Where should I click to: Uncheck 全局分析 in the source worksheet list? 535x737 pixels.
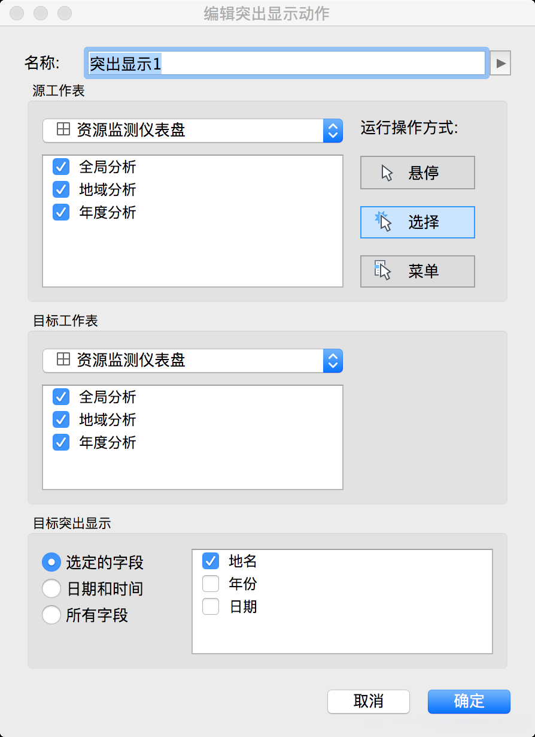[60, 167]
